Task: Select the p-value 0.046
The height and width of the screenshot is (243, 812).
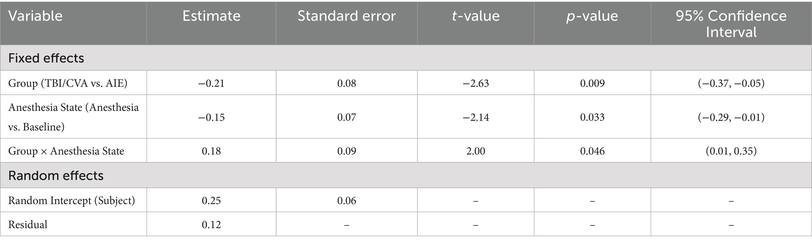Action: click(592, 151)
